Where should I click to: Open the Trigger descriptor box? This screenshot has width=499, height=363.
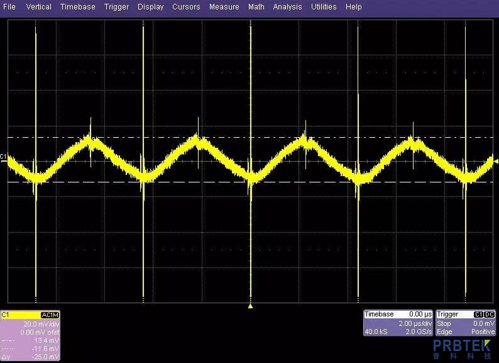(466, 323)
